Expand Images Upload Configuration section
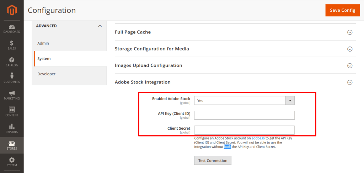The width and height of the screenshot is (364, 173). 350,66
